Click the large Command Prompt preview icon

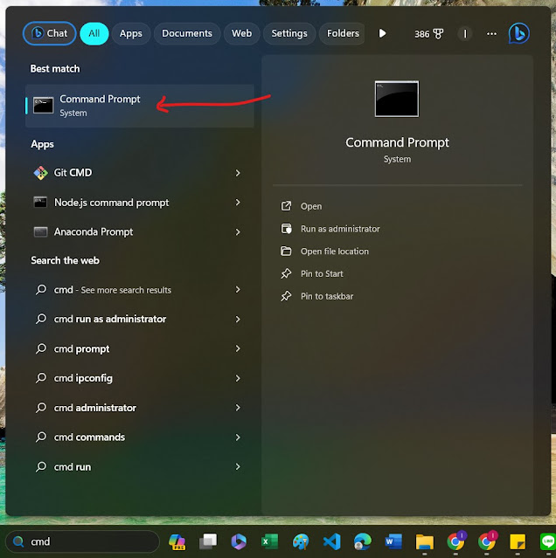click(x=397, y=99)
